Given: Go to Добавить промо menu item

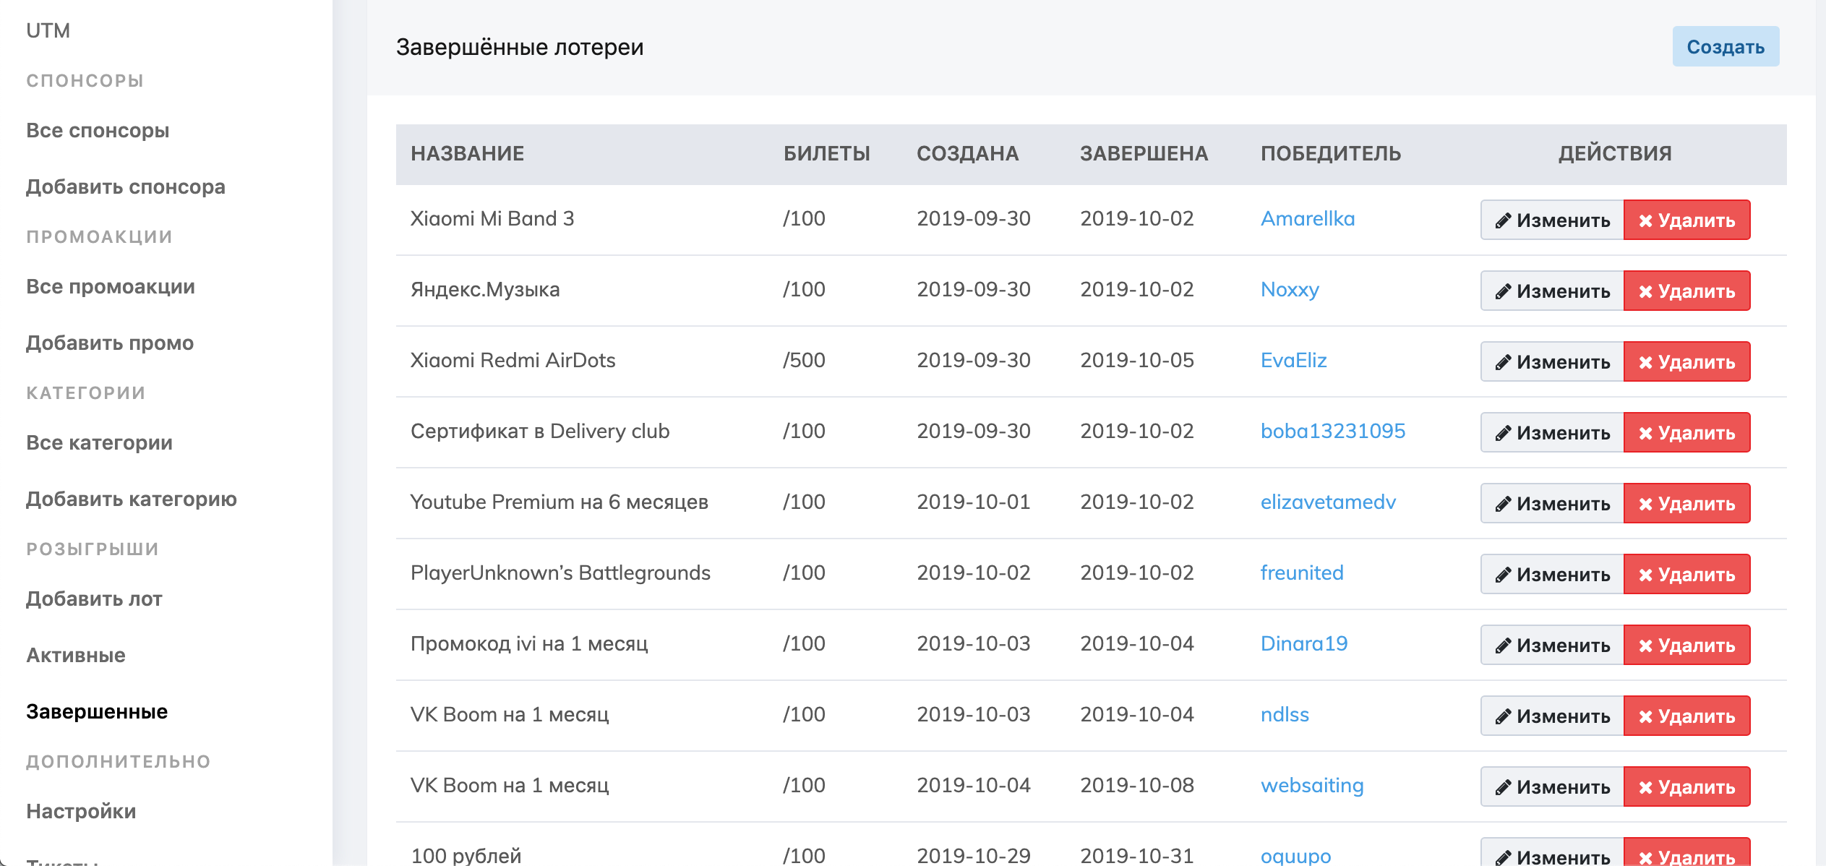Looking at the screenshot, I should click(x=110, y=343).
